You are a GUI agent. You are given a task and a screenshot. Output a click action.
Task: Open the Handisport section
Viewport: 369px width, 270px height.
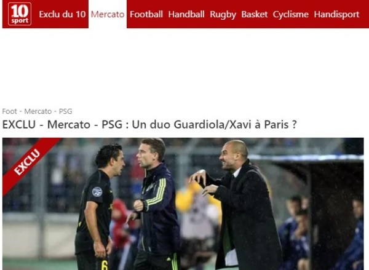(x=336, y=15)
